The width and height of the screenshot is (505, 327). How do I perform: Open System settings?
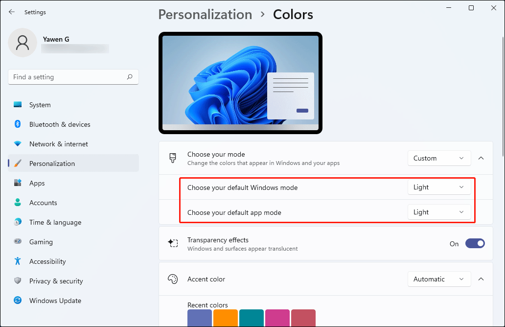click(73, 105)
